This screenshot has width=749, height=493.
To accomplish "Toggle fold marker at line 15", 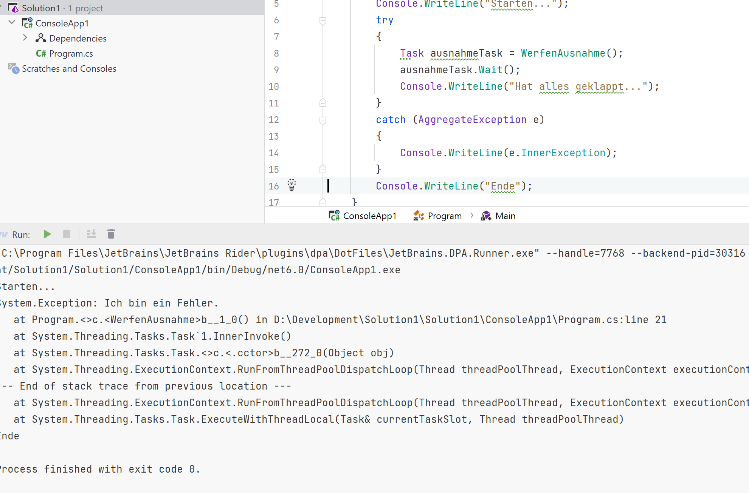I will 323,169.
